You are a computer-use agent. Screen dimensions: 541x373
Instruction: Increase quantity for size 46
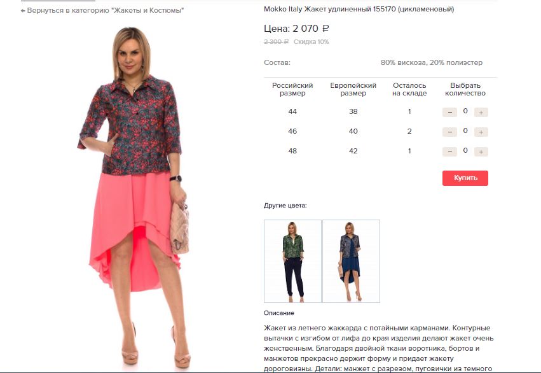pos(481,132)
